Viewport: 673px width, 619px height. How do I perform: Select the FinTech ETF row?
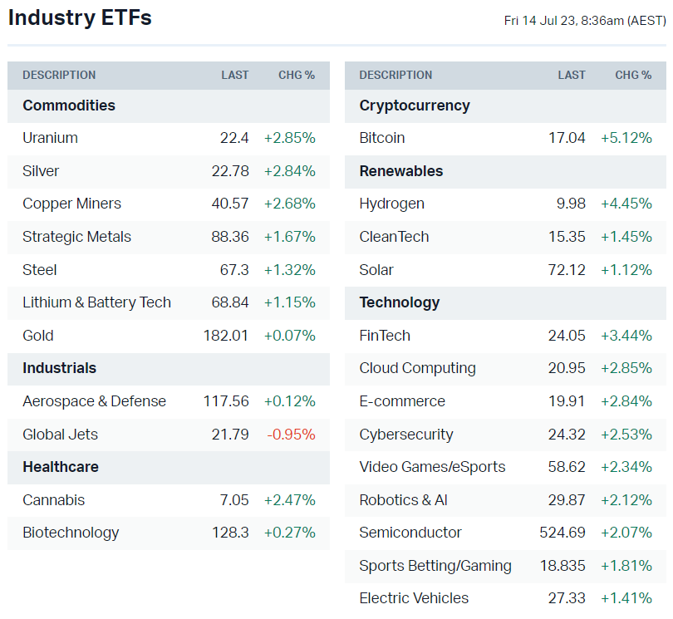[x=385, y=336]
